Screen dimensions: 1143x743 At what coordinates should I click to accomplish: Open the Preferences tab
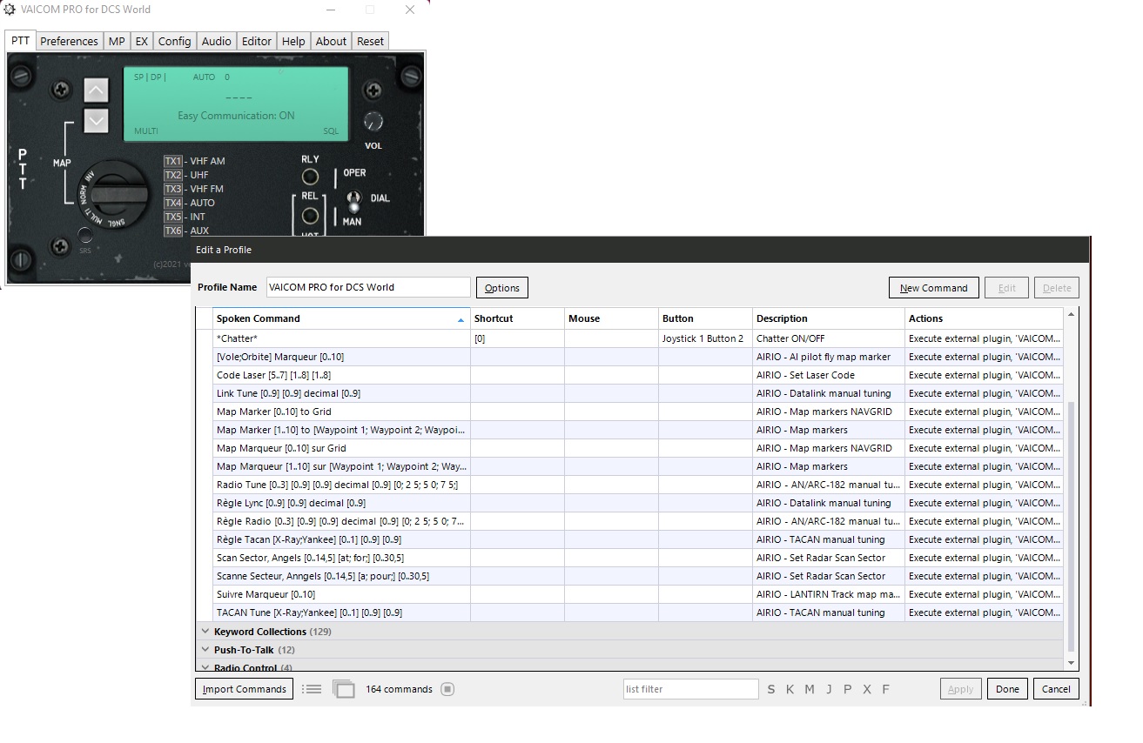pos(69,41)
